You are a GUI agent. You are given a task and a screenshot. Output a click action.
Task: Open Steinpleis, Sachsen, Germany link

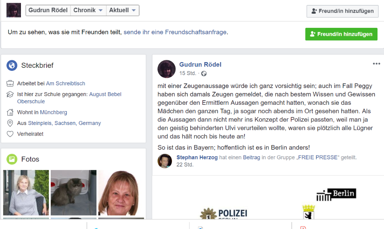(x=64, y=123)
